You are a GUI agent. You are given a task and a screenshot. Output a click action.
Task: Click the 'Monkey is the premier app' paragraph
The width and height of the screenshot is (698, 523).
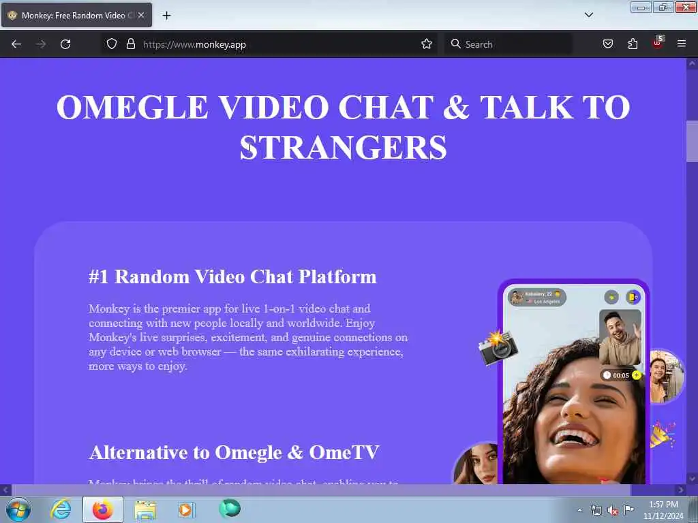coord(248,337)
